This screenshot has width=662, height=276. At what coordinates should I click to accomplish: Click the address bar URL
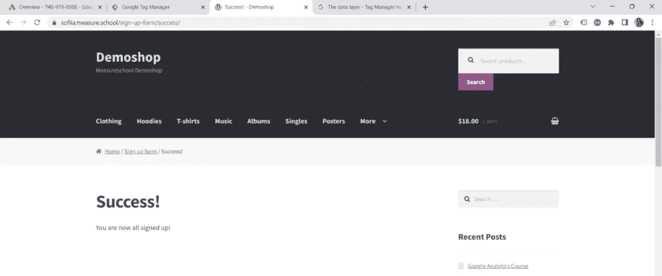tap(121, 23)
